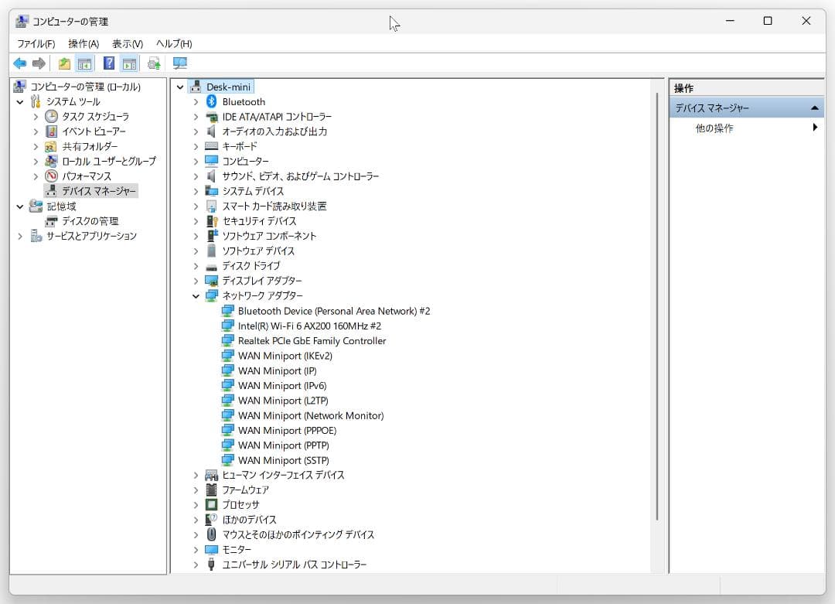This screenshot has width=835, height=604.
Task: Expand the ディスプレイ アダプター category
Action: (196, 282)
